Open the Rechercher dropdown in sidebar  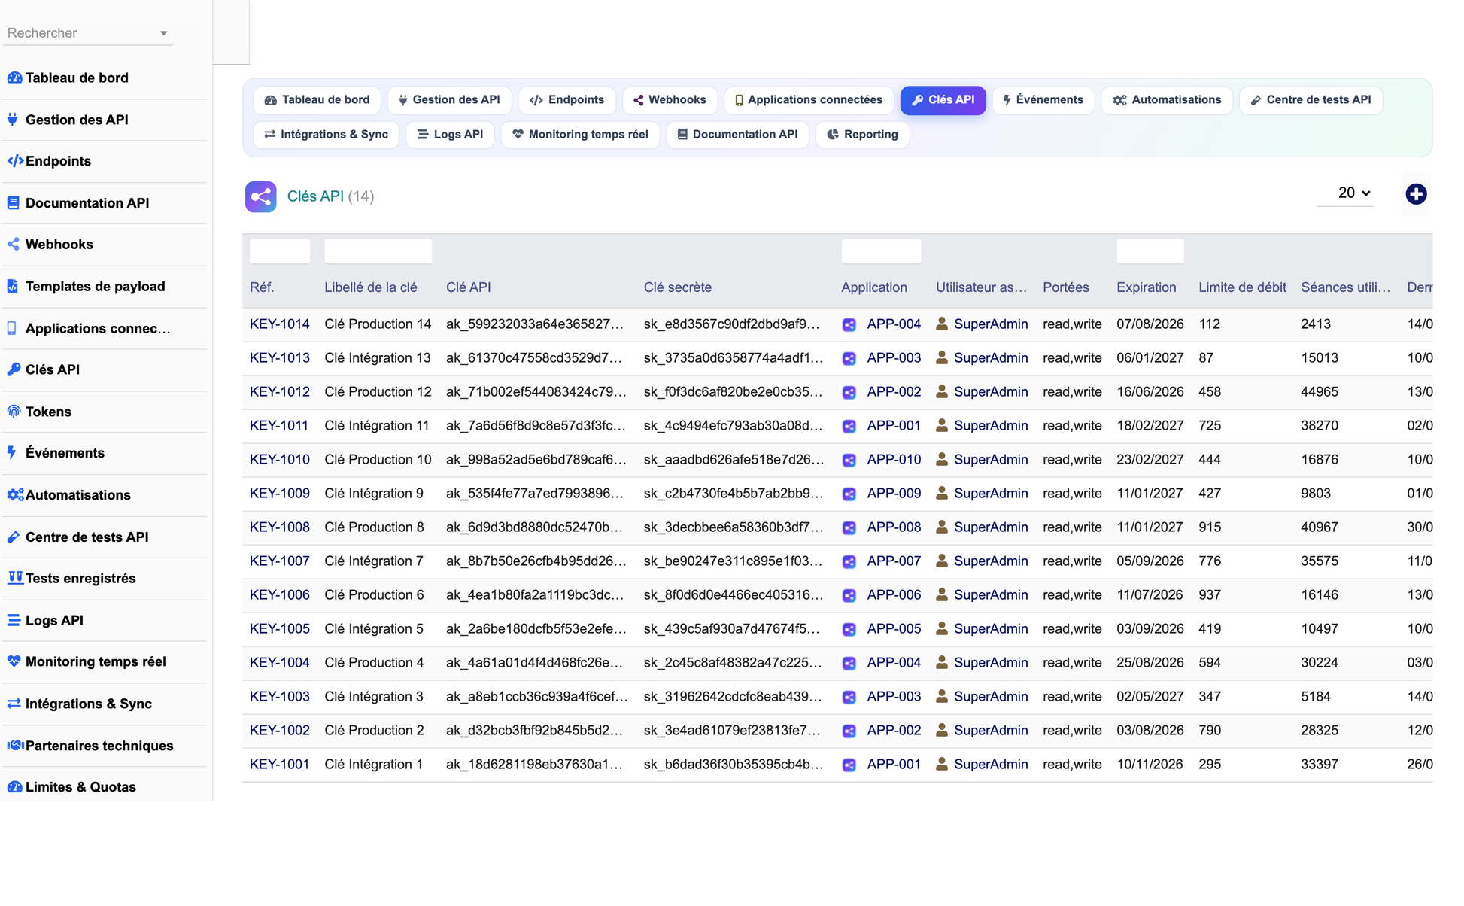tap(87, 33)
